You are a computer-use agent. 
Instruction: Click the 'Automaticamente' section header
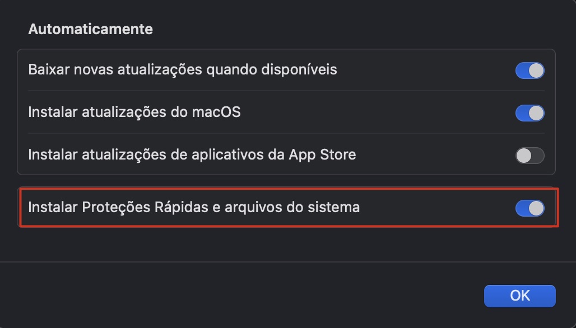(90, 29)
